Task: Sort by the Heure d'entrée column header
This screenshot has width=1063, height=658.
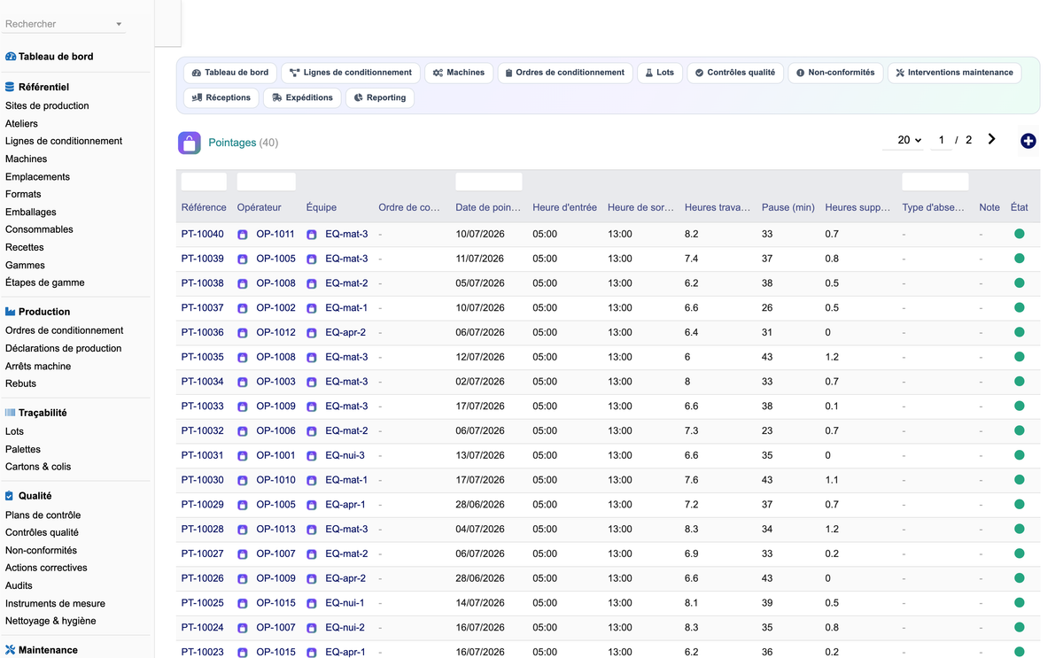Action: click(x=565, y=207)
